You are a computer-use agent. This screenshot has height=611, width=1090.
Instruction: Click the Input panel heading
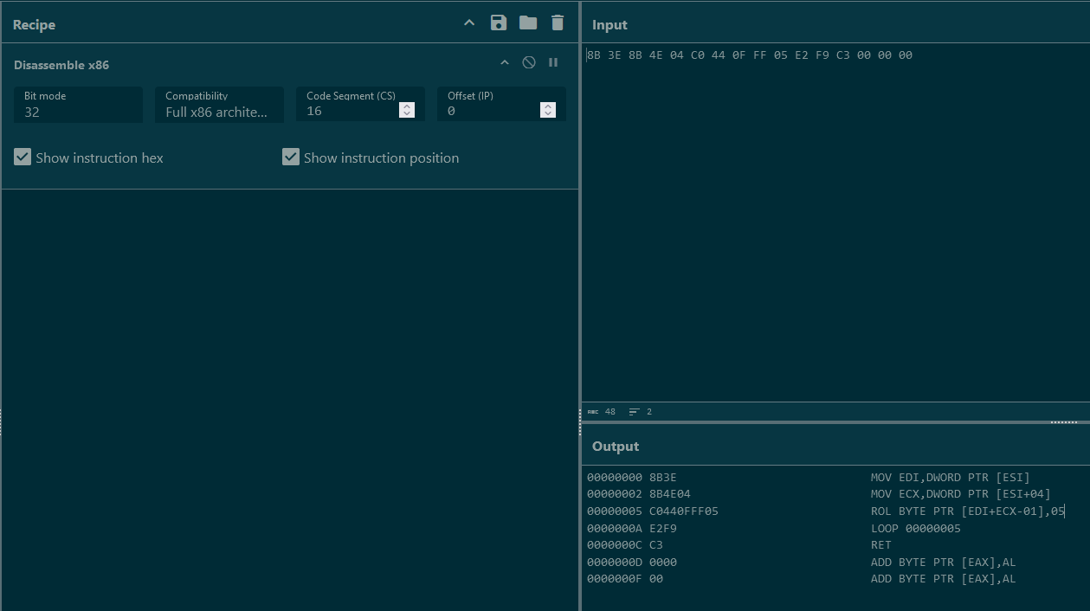[x=609, y=25]
